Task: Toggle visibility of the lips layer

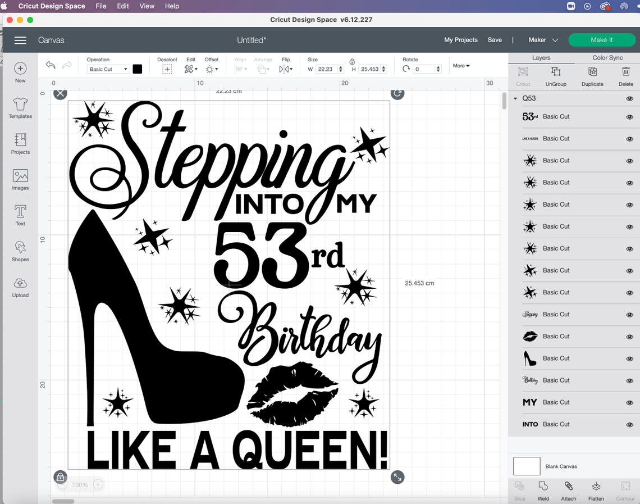Action: (x=629, y=336)
